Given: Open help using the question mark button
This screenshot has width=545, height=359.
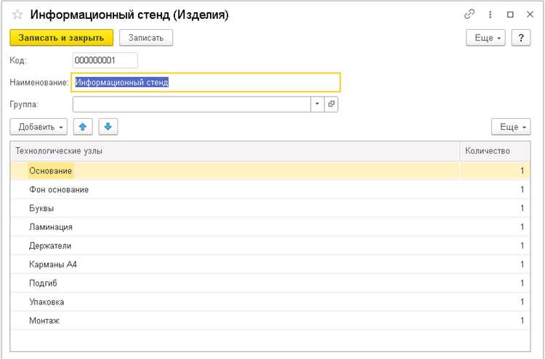Looking at the screenshot, I should coord(521,38).
